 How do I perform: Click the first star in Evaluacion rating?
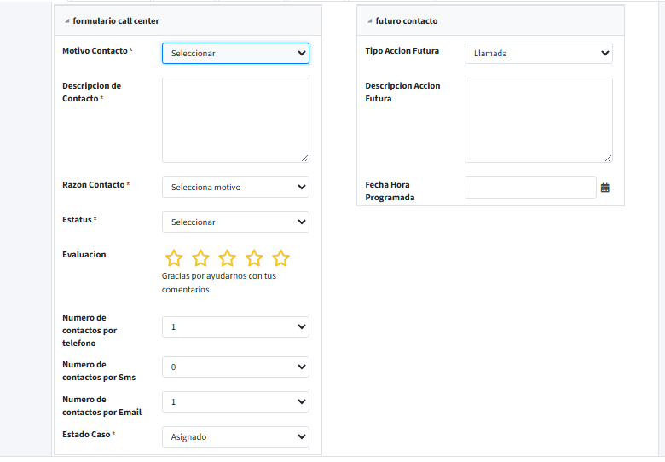[x=174, y=258]
